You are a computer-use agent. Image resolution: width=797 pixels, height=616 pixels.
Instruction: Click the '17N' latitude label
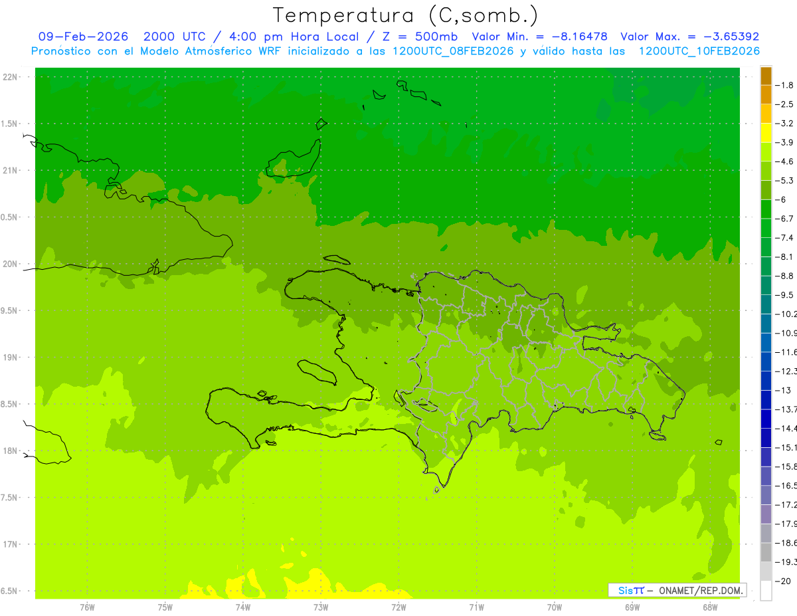11,544
